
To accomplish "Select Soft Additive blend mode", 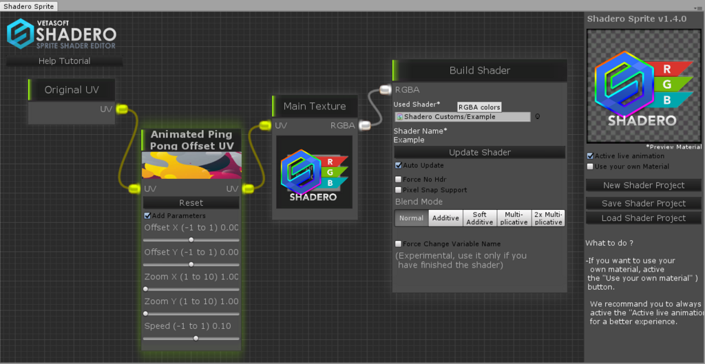I will tap(479, 218).
